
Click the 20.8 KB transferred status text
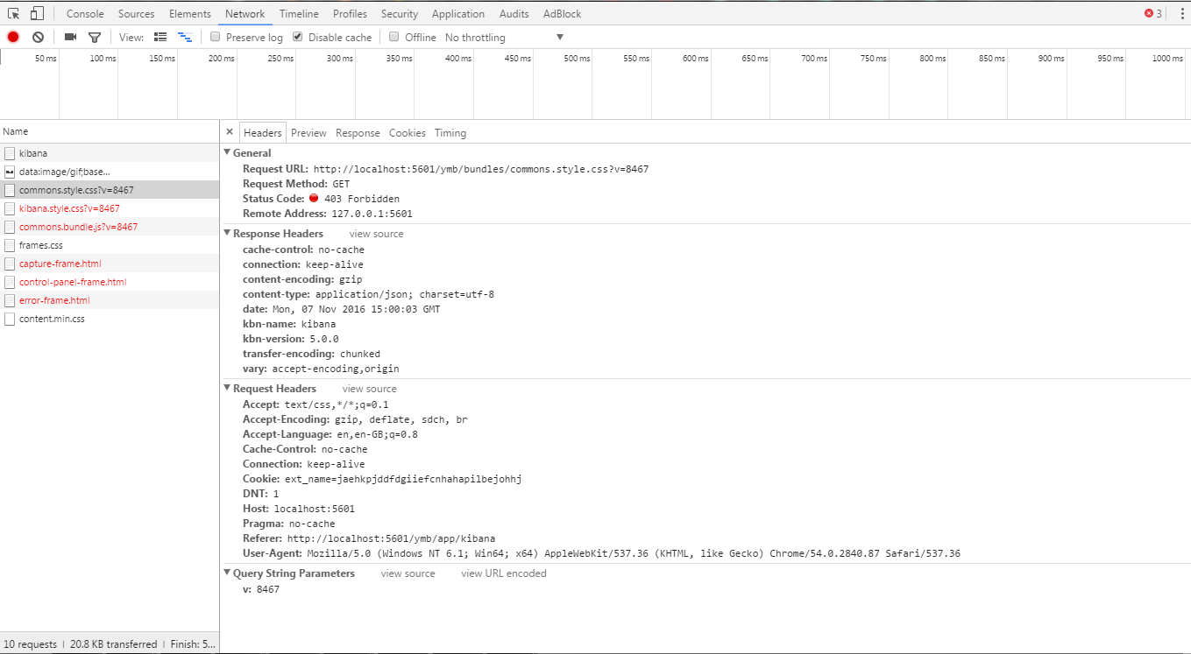[114, 644]
